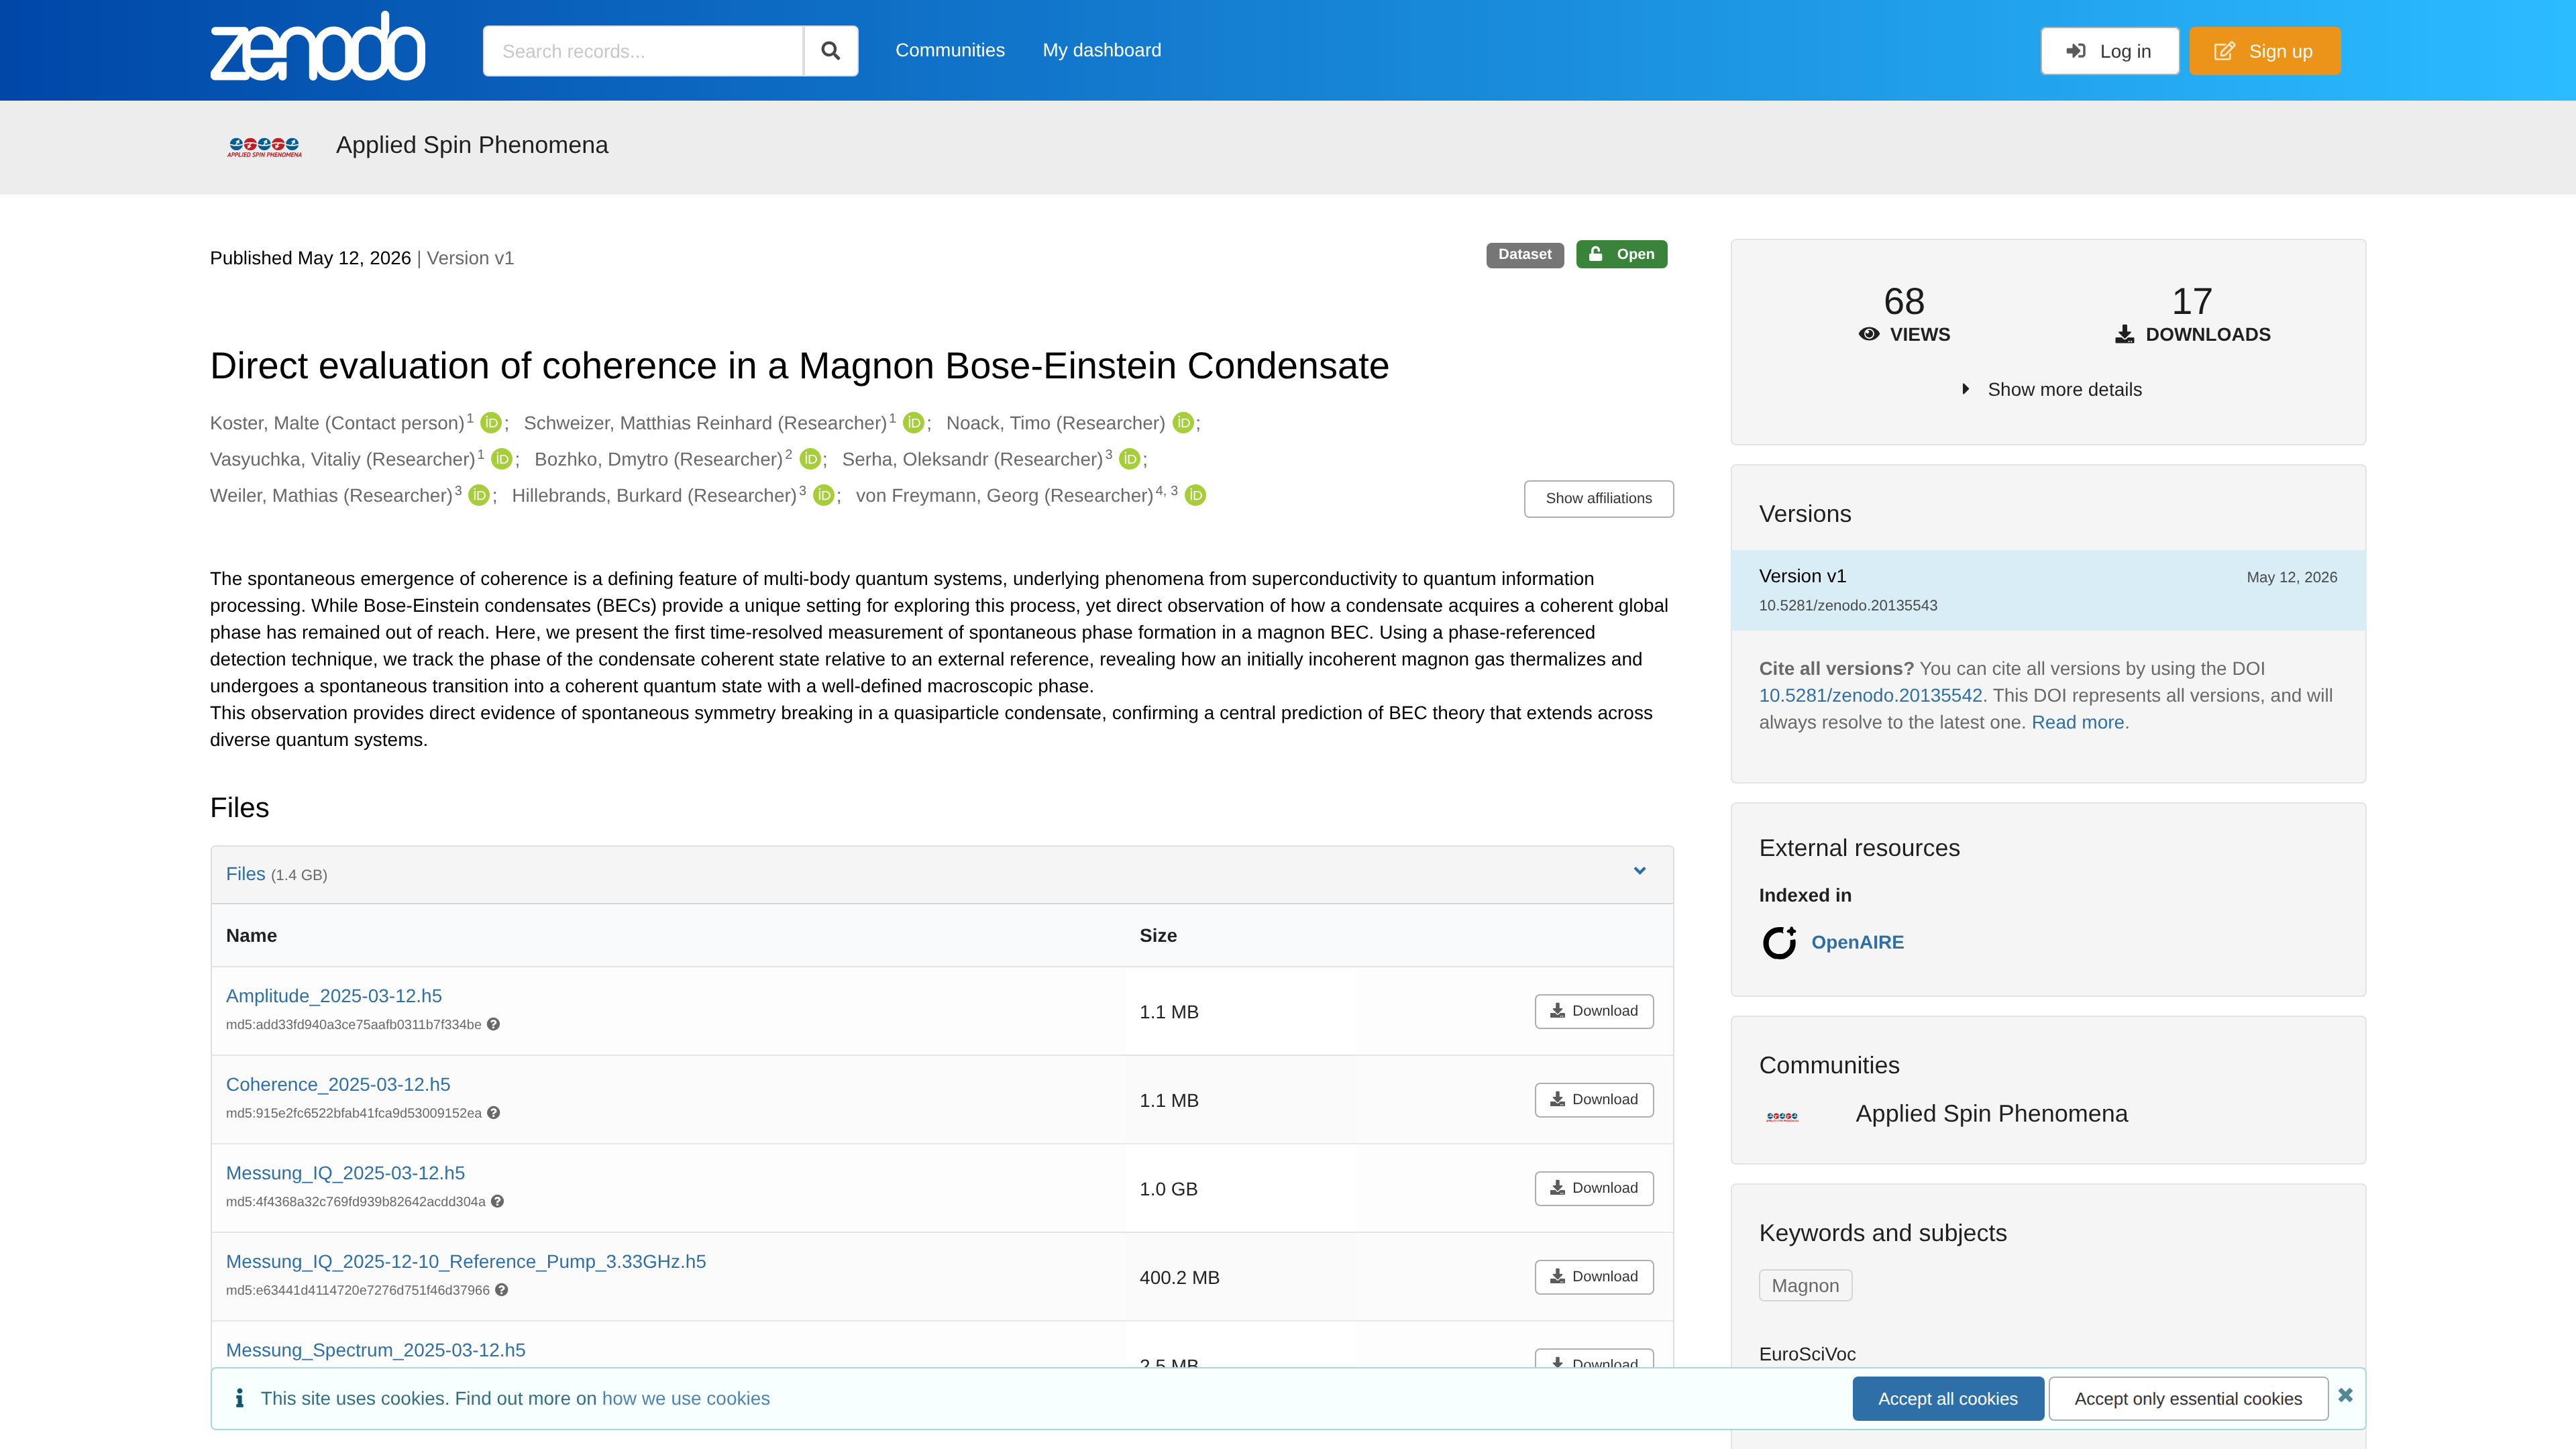This screenshot has height=1449, width=2576.
Task: Click the 1.0 GB size value
Action: pyautogui.click(x=1168, y=1189)
